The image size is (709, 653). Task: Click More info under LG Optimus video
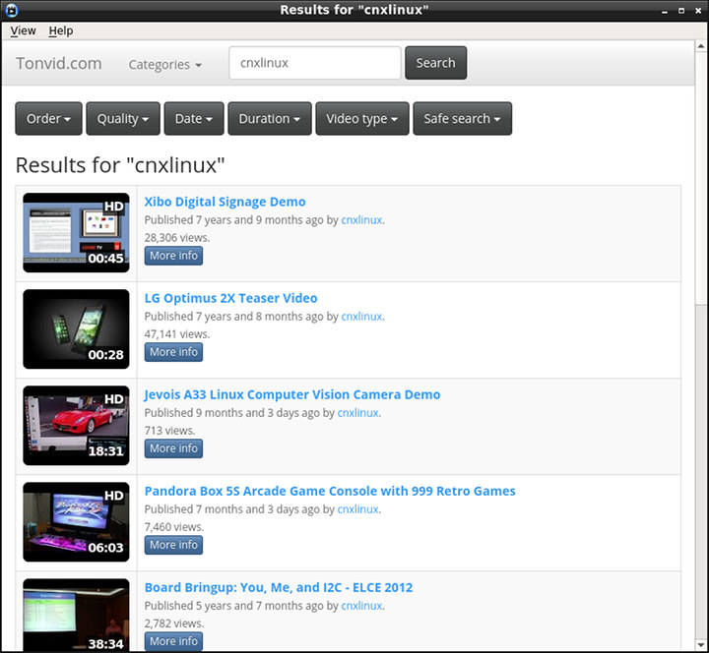coord(173,352)
